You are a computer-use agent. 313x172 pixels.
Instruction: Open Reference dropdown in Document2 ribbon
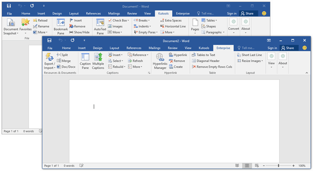click(x=138, y=55)
